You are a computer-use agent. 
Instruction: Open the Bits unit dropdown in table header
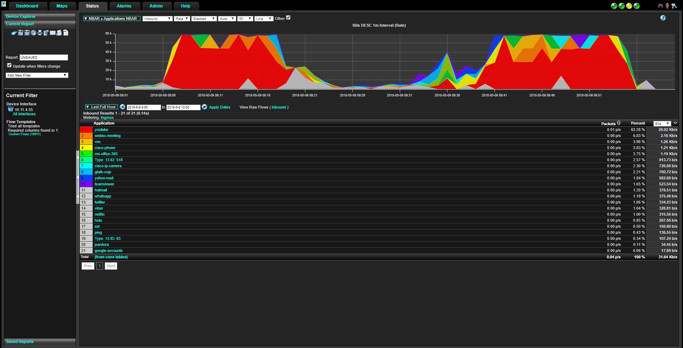point(662,123)
